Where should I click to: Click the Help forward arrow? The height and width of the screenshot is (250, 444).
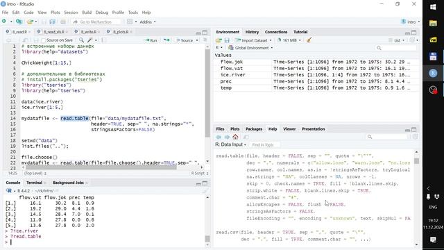click(x=227, y=137)
